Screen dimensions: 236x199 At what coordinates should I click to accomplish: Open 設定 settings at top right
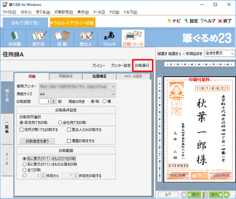(191, 21)
